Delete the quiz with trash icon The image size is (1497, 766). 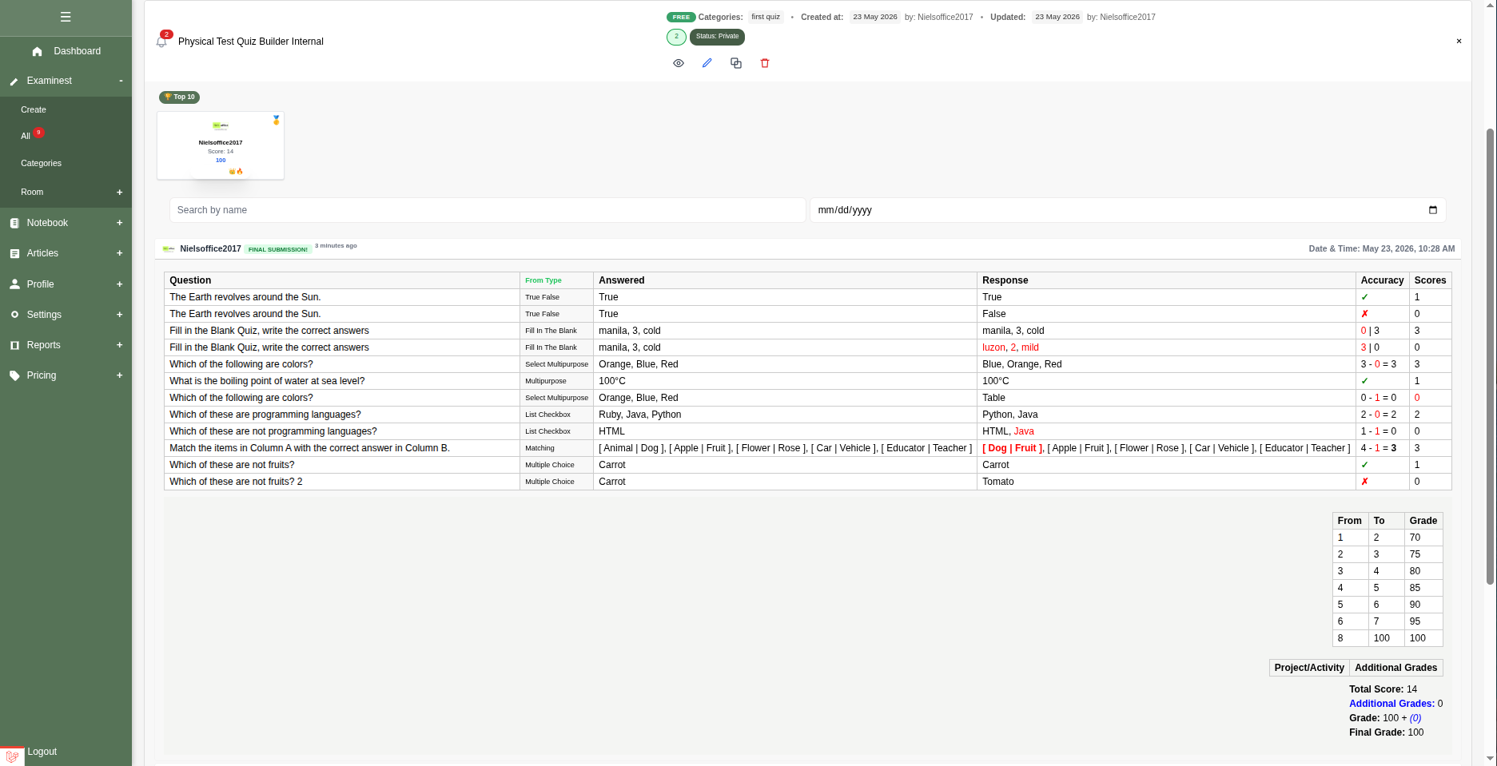click(x=765, y=63)
